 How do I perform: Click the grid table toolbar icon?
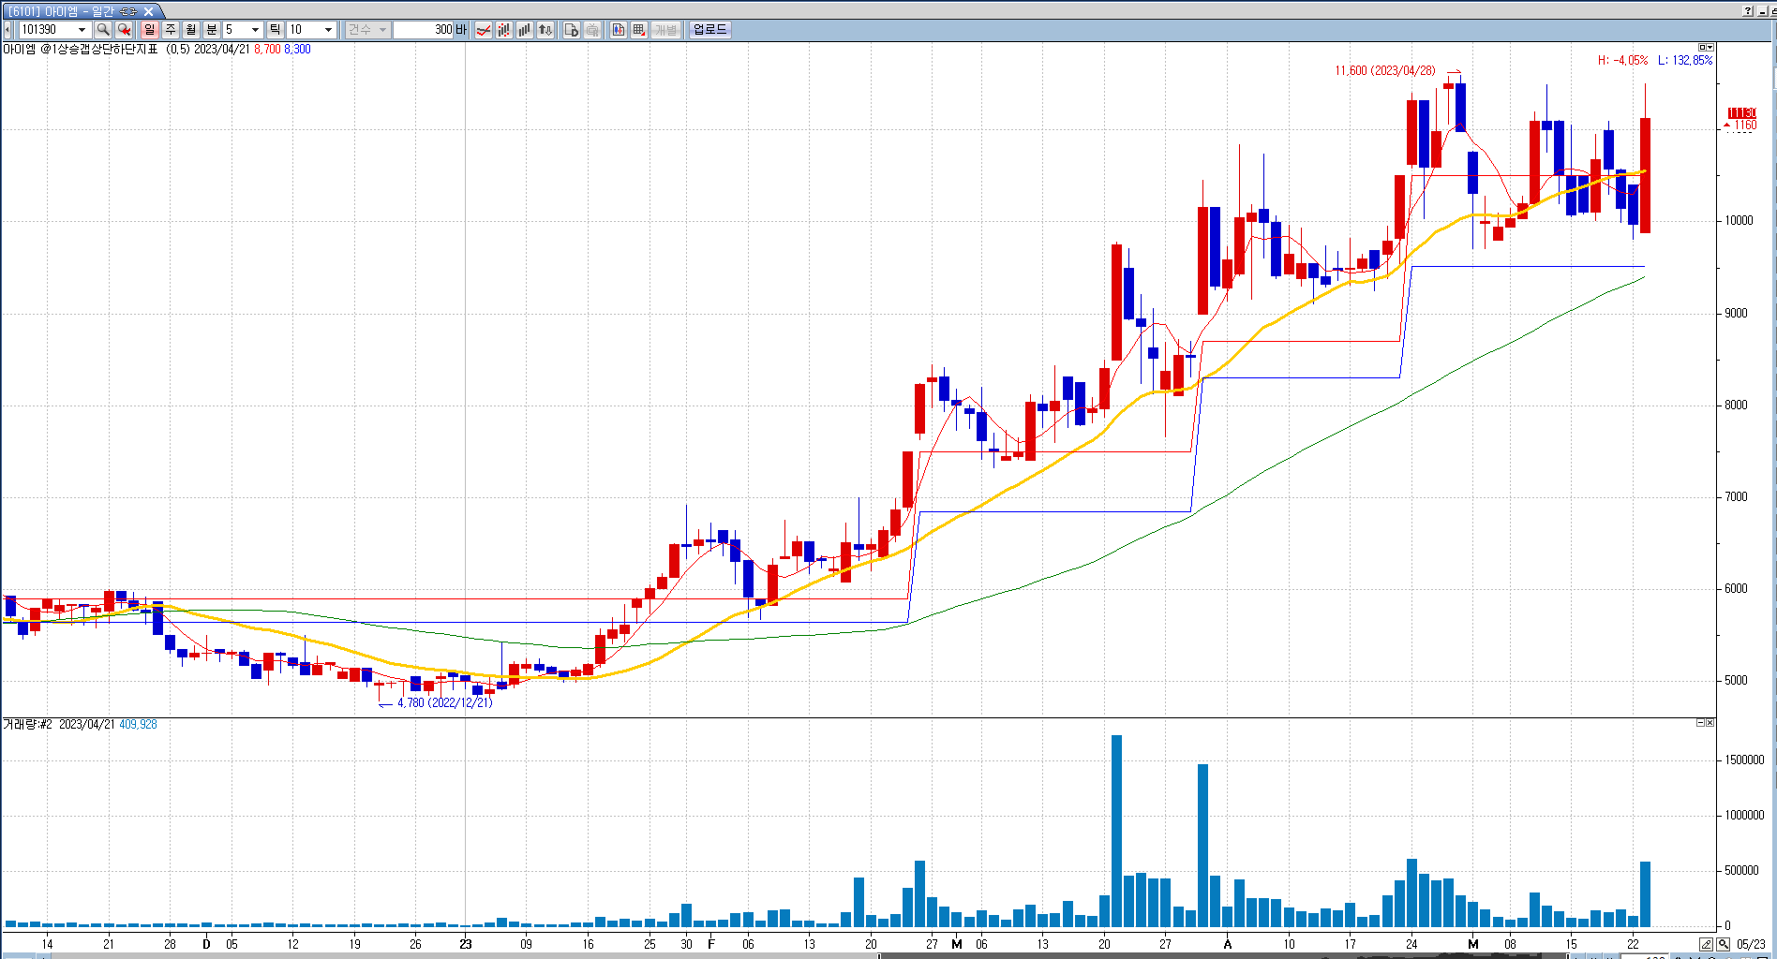coord(639,30)
